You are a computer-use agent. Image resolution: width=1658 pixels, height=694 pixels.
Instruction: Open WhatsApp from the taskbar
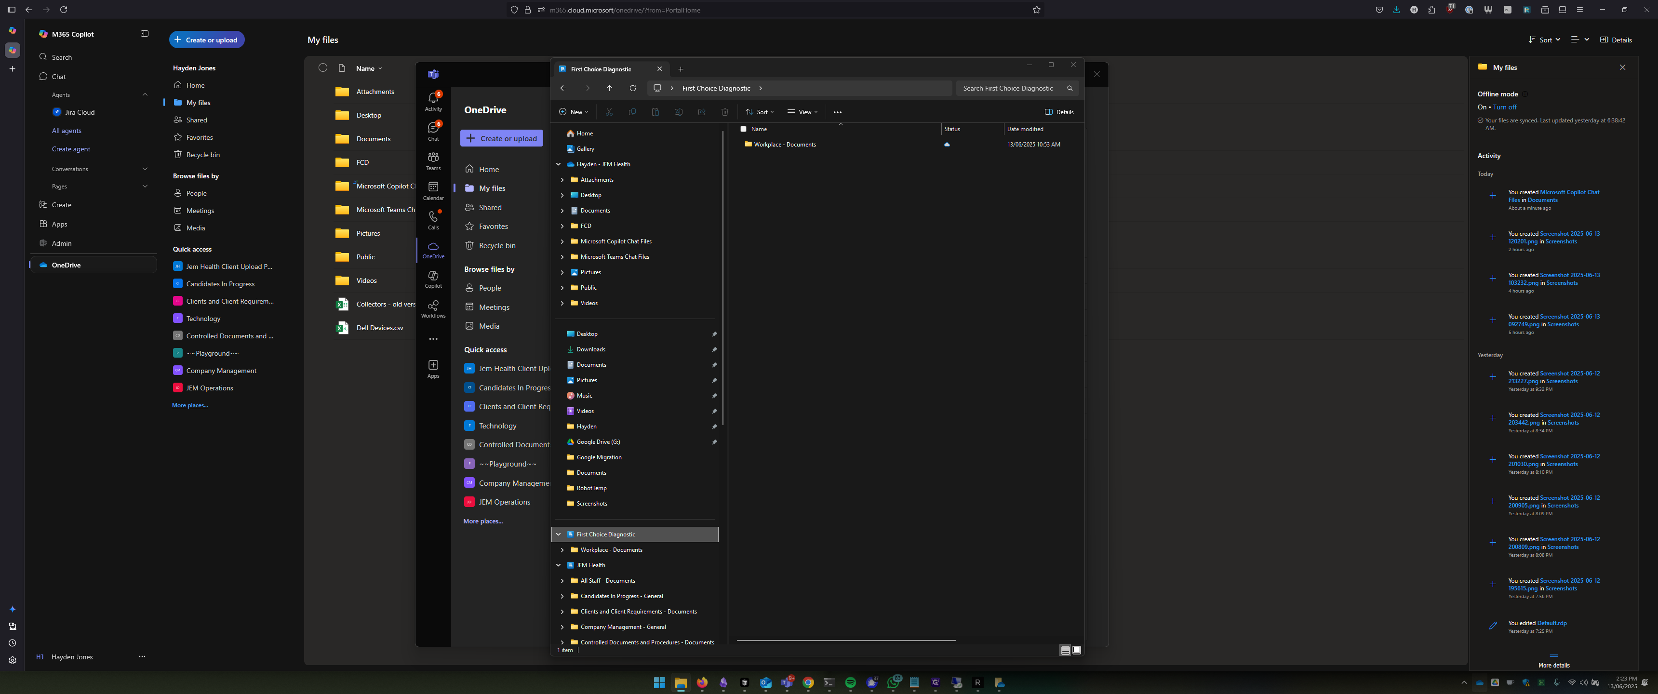(x=894, y=682)
